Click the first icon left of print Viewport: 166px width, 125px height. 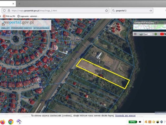coord(135,34)
